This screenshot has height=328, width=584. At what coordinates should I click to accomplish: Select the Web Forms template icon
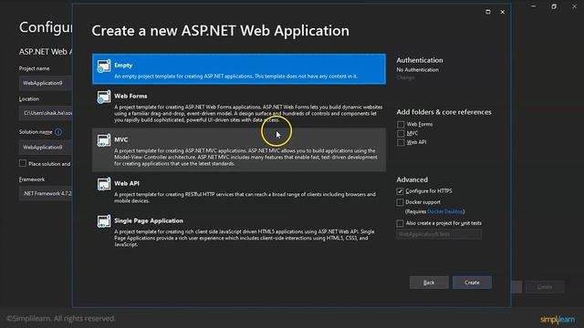tap(103, 97)
